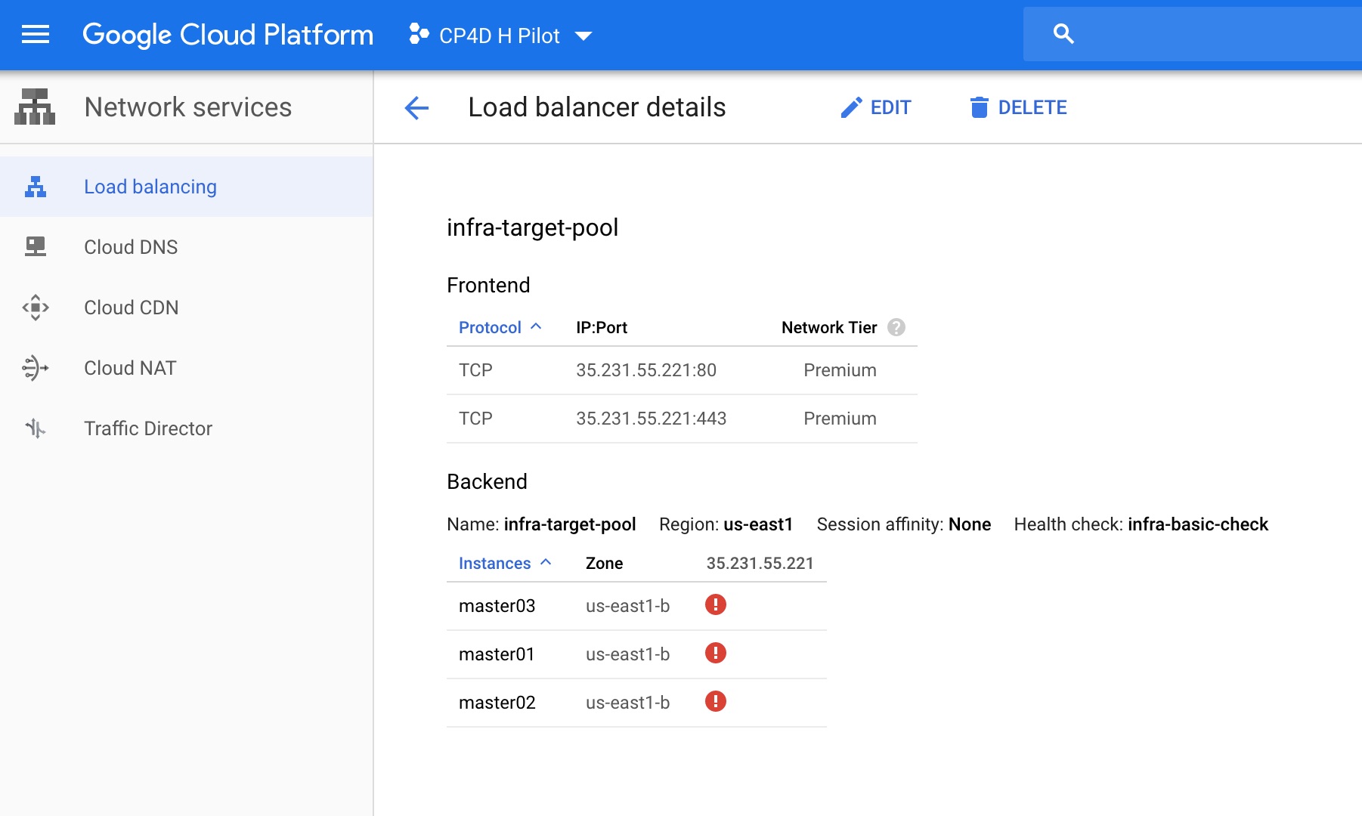1362x816 pixels.
Task: Click the Load balancer details heading
Action: pyautogui.click(x=597, y=107)
